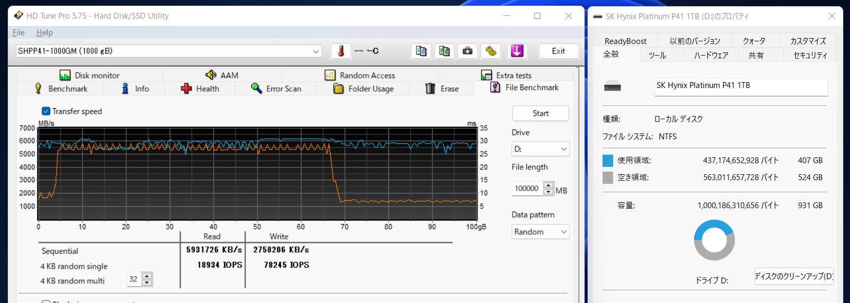The height and width of the screenshot is (303, 850).
Task: Switch to the Benchmark tab
Action: pos(61,88)
